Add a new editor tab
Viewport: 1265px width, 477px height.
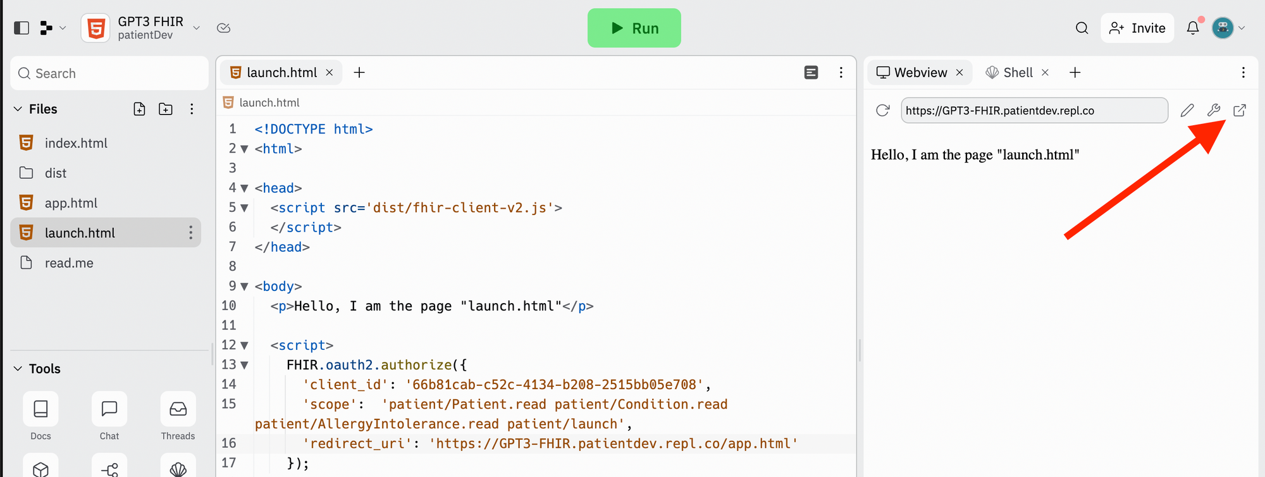359,73
